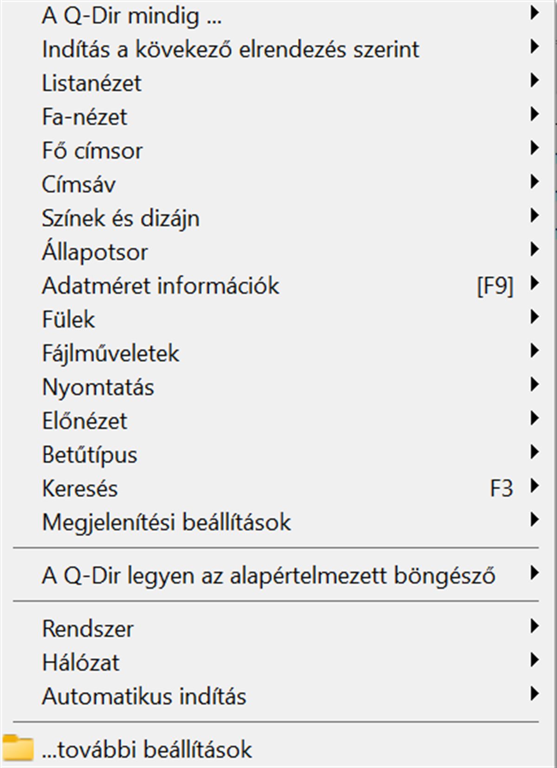Open the Rendszer submenu
The width and height of the screenshot is (557, 768).
pos(88,629)
